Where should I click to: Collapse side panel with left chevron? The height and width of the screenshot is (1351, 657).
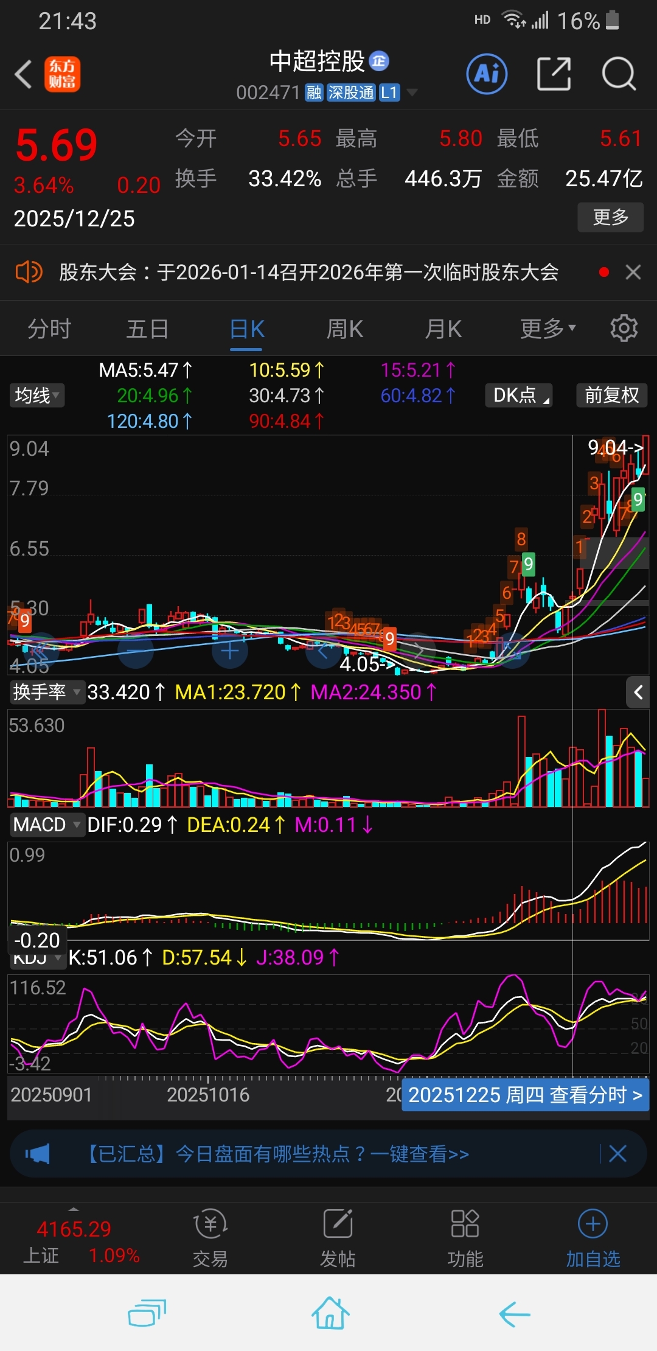click(638, 692)
